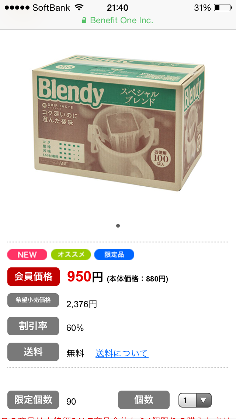Tap the 個数 quantity label
Image resolution: width=236 pixels, height=419 pixels.
point(144,400)
